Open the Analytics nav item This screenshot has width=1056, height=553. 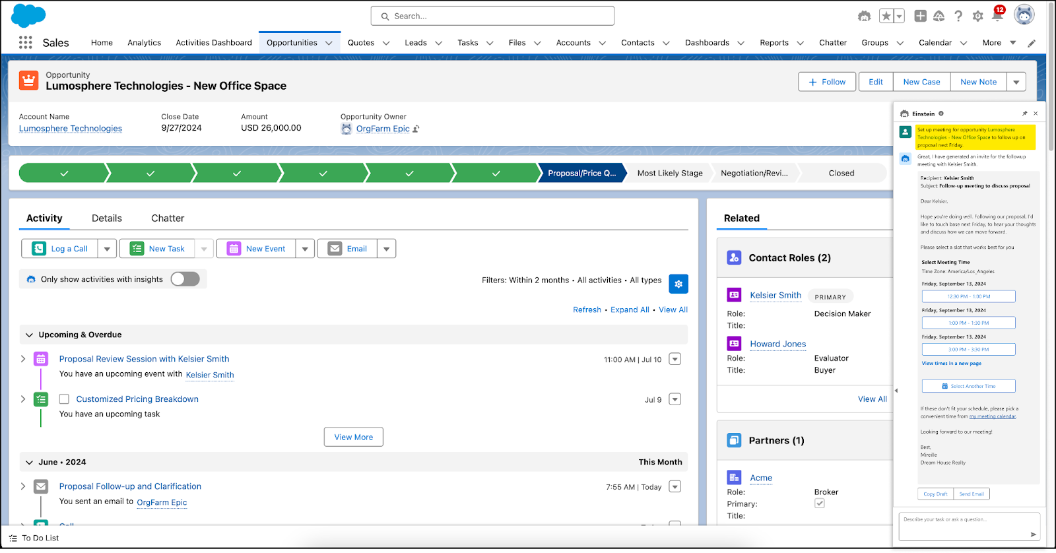pyautogui.click(x=144, y=43)
